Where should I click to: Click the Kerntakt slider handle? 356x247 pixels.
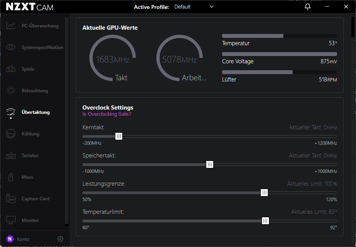tap(119, 136)
